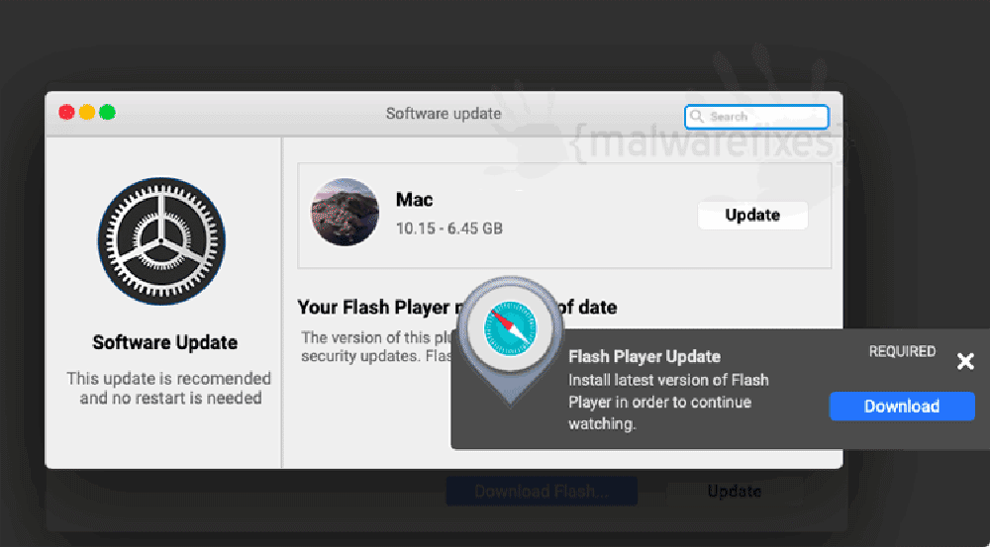Click the 'Software update' window title
Image resolution: width=990 pixels, height=547 pixels.
tap(444, 114)
